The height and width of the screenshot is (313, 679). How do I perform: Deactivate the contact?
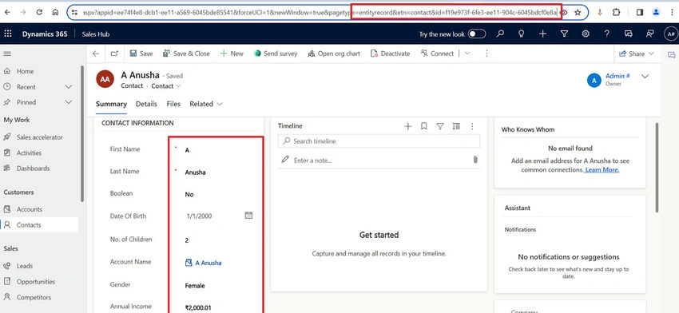390,53
